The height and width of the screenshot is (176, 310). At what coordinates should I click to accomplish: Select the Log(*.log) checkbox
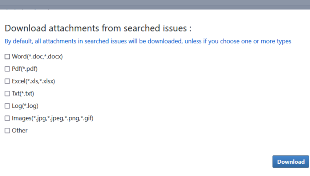pos(7,106)
